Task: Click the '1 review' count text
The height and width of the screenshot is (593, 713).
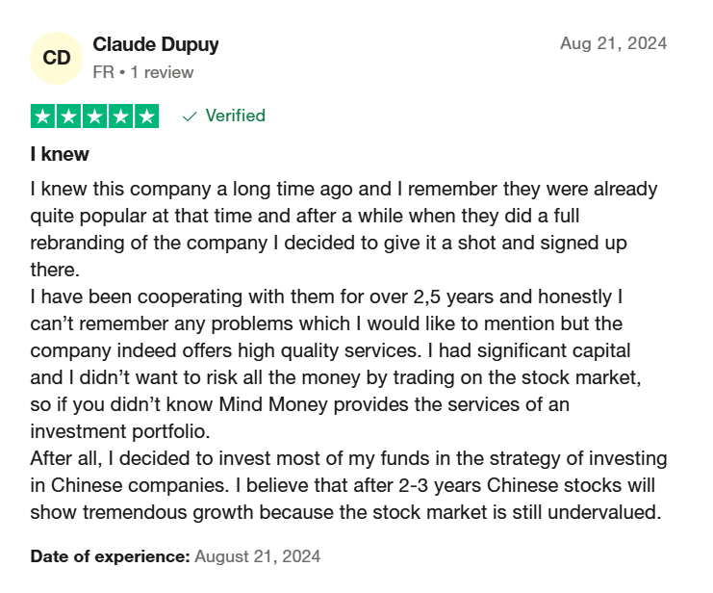Action: click(162, 72)
